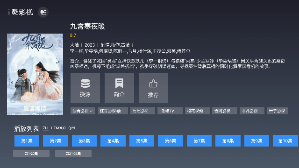The image size is (299, 168).
Task: Select the 饭团影视 source
Action: (x=225, y=111)
